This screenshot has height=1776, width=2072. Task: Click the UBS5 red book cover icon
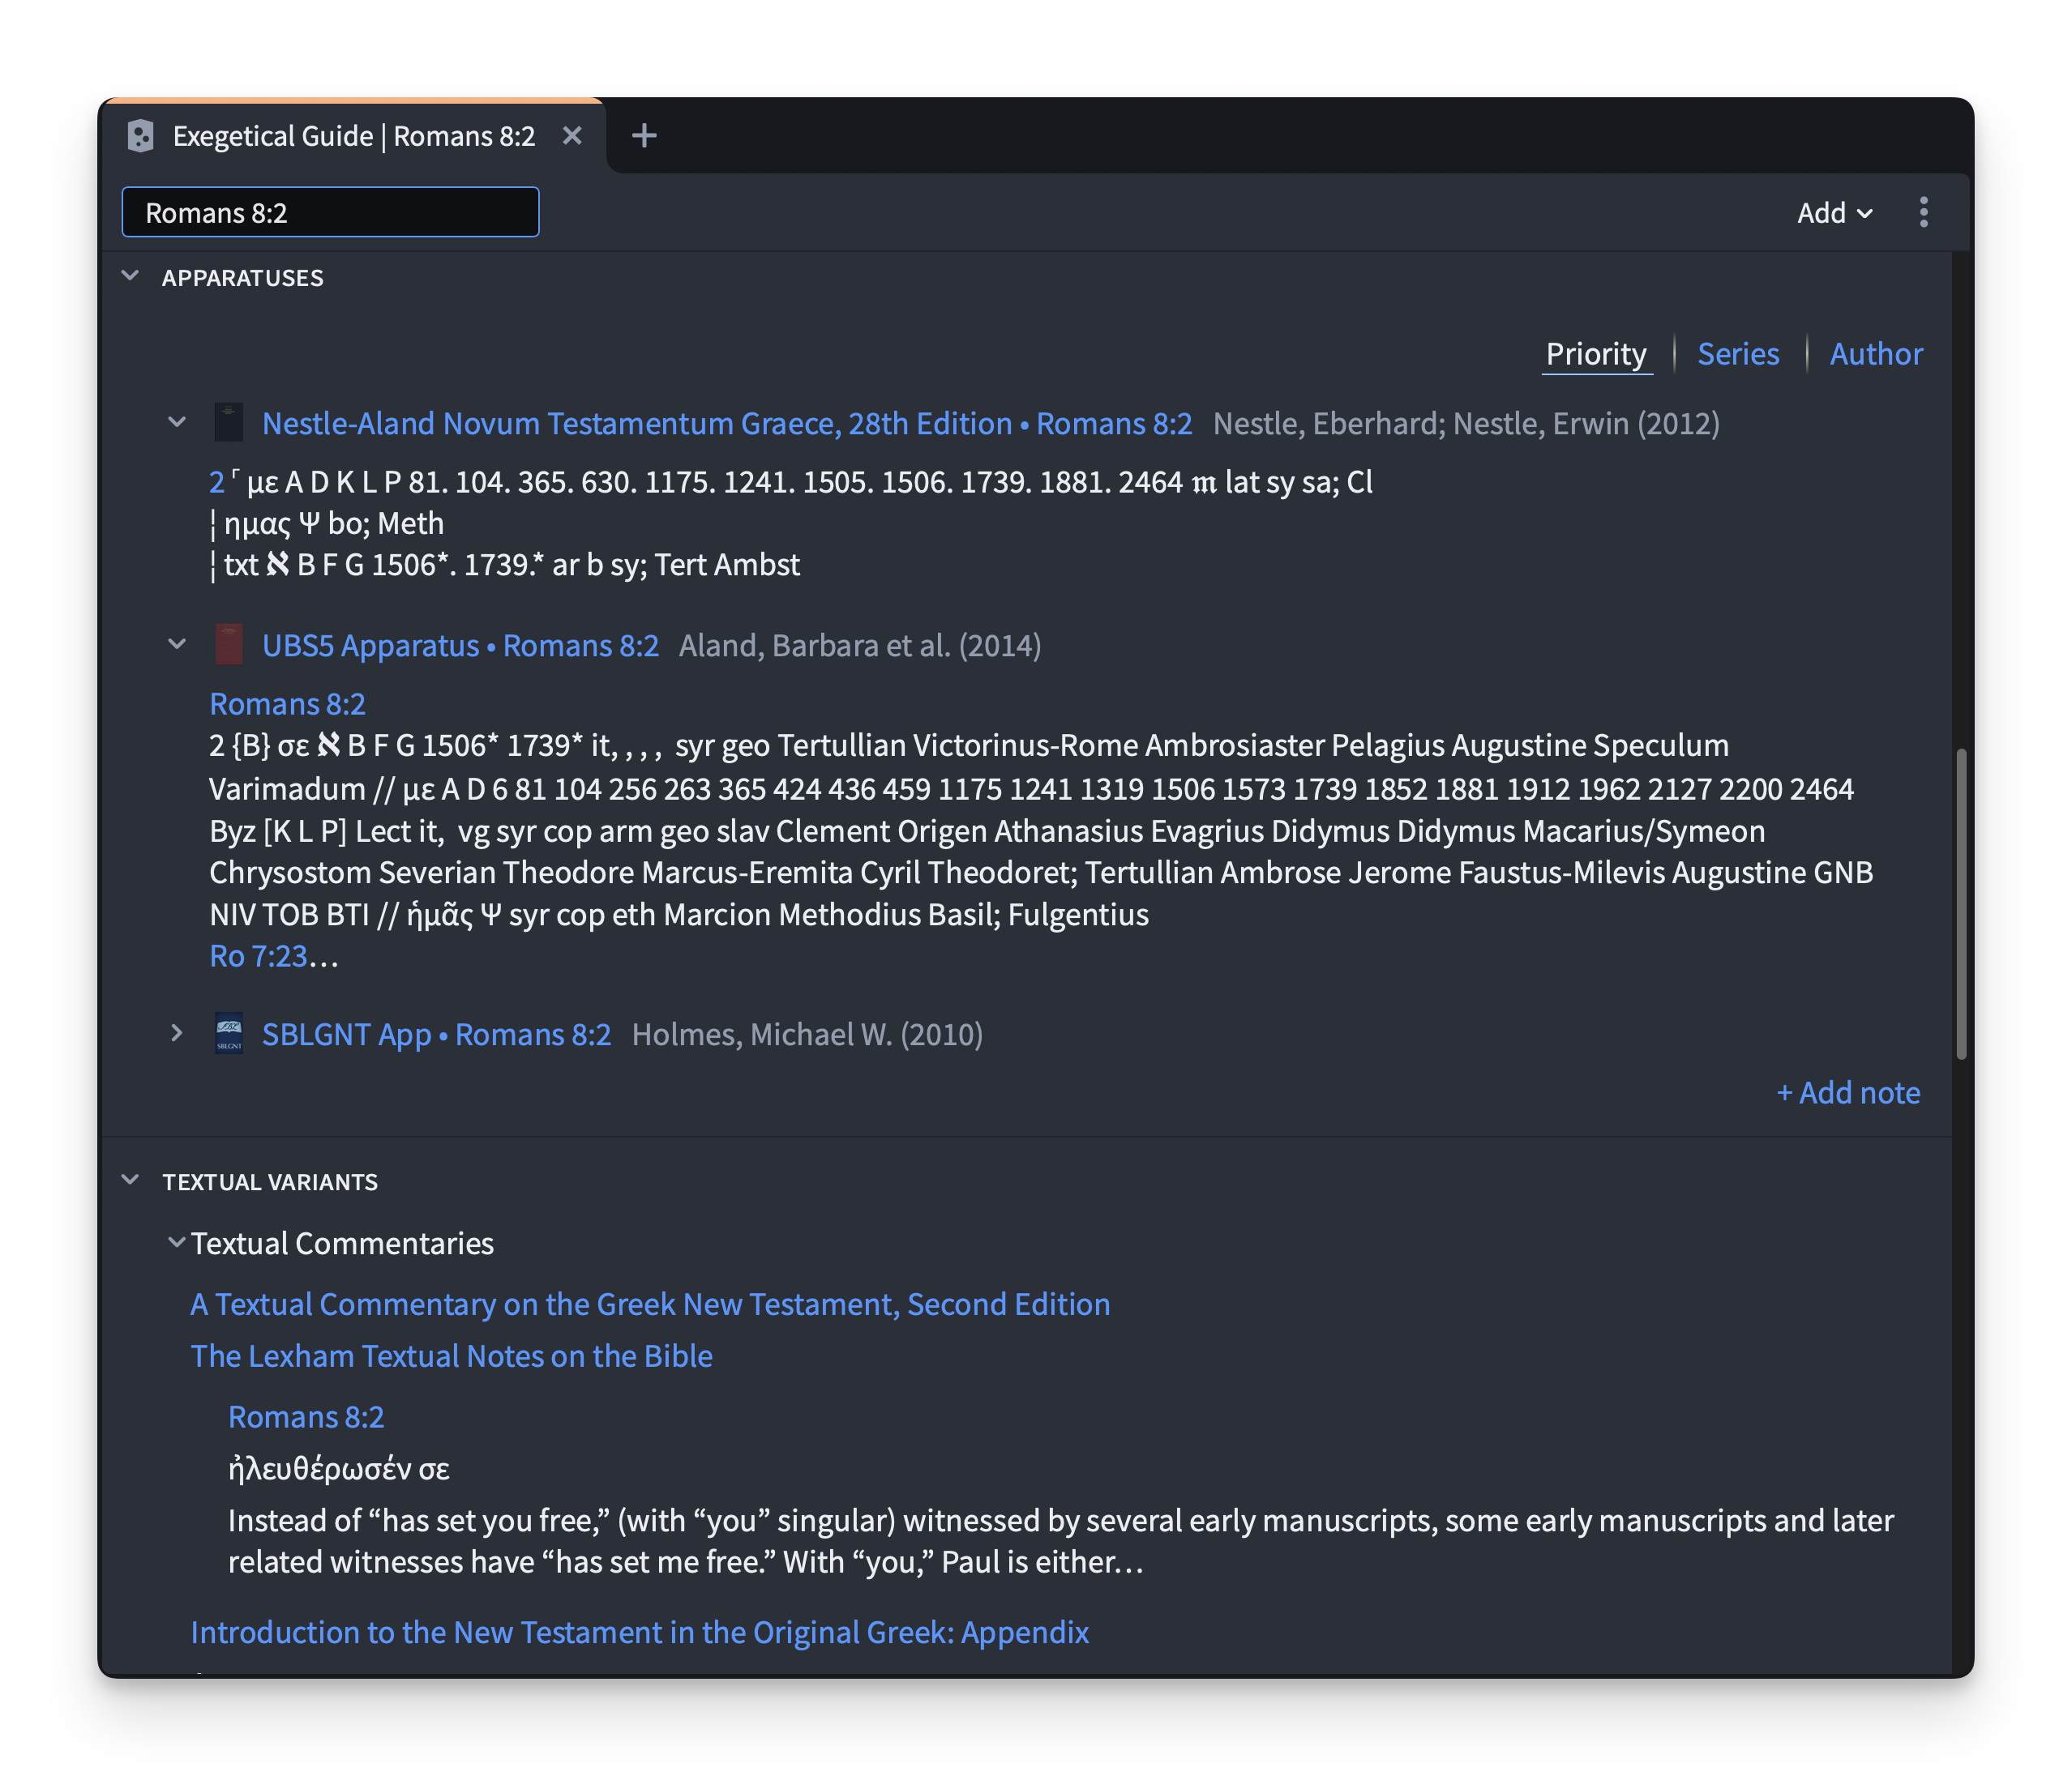[x=229, y=645]
